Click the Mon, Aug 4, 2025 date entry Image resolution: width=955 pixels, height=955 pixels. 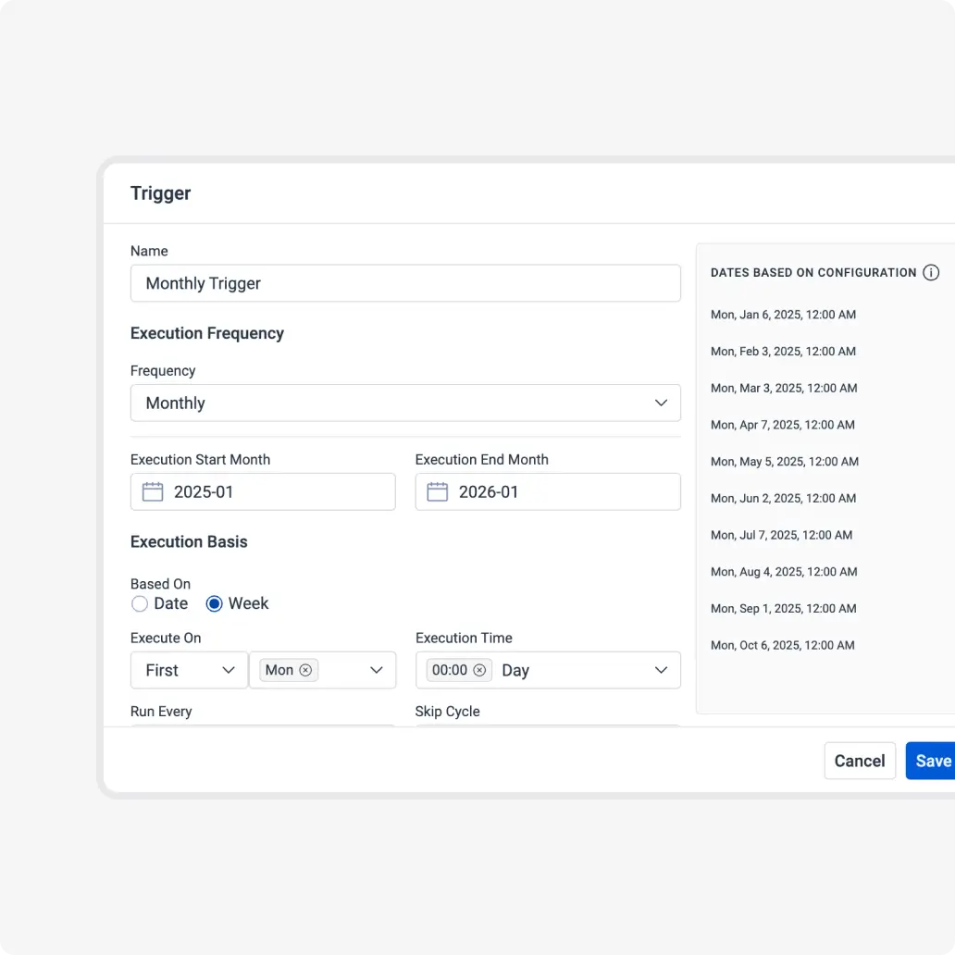click(784, 572)
